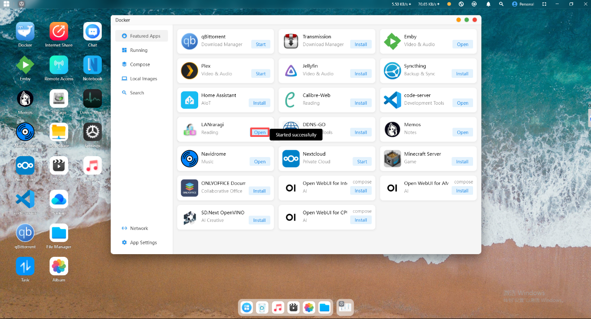591x319 pixels.
Task: Launch the Movie clapperboard in the dock
Action: click(x=293, y=307)
